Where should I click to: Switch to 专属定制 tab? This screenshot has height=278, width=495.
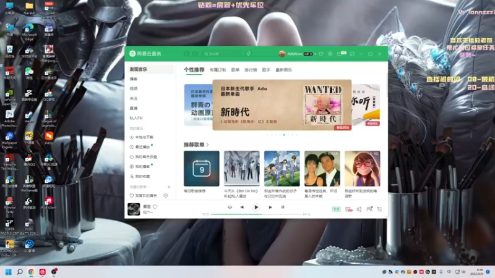218,70
